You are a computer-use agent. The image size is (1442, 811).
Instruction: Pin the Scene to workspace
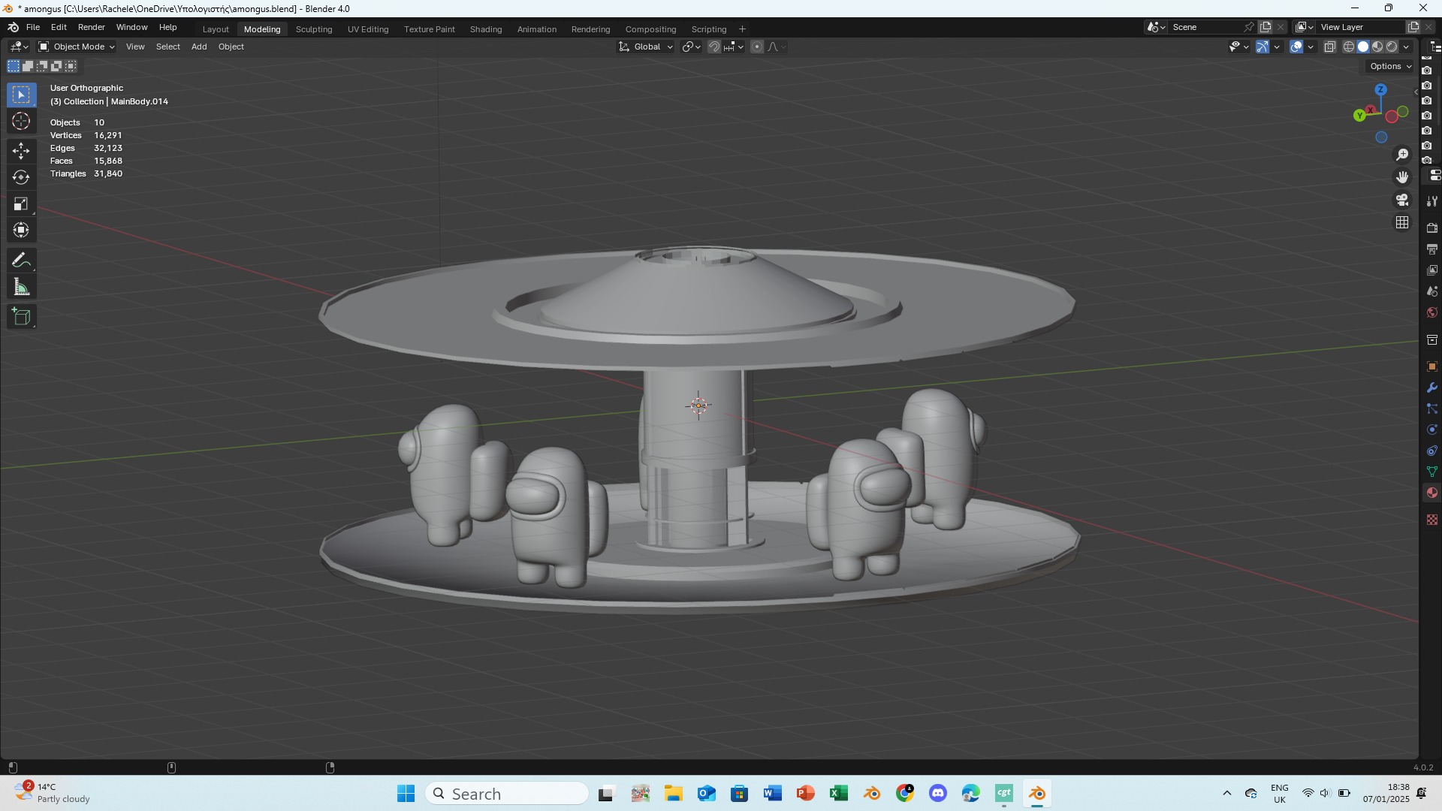pos(1249,27)
